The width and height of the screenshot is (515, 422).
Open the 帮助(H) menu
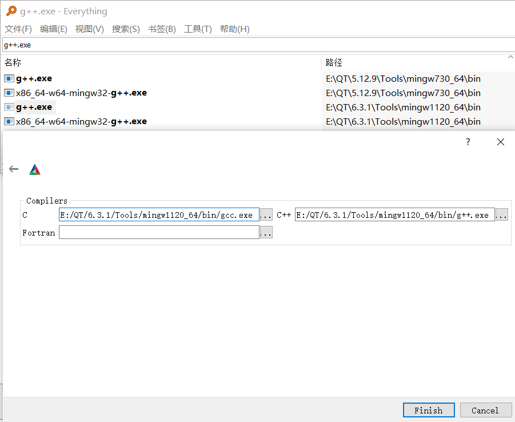[235, 29]
